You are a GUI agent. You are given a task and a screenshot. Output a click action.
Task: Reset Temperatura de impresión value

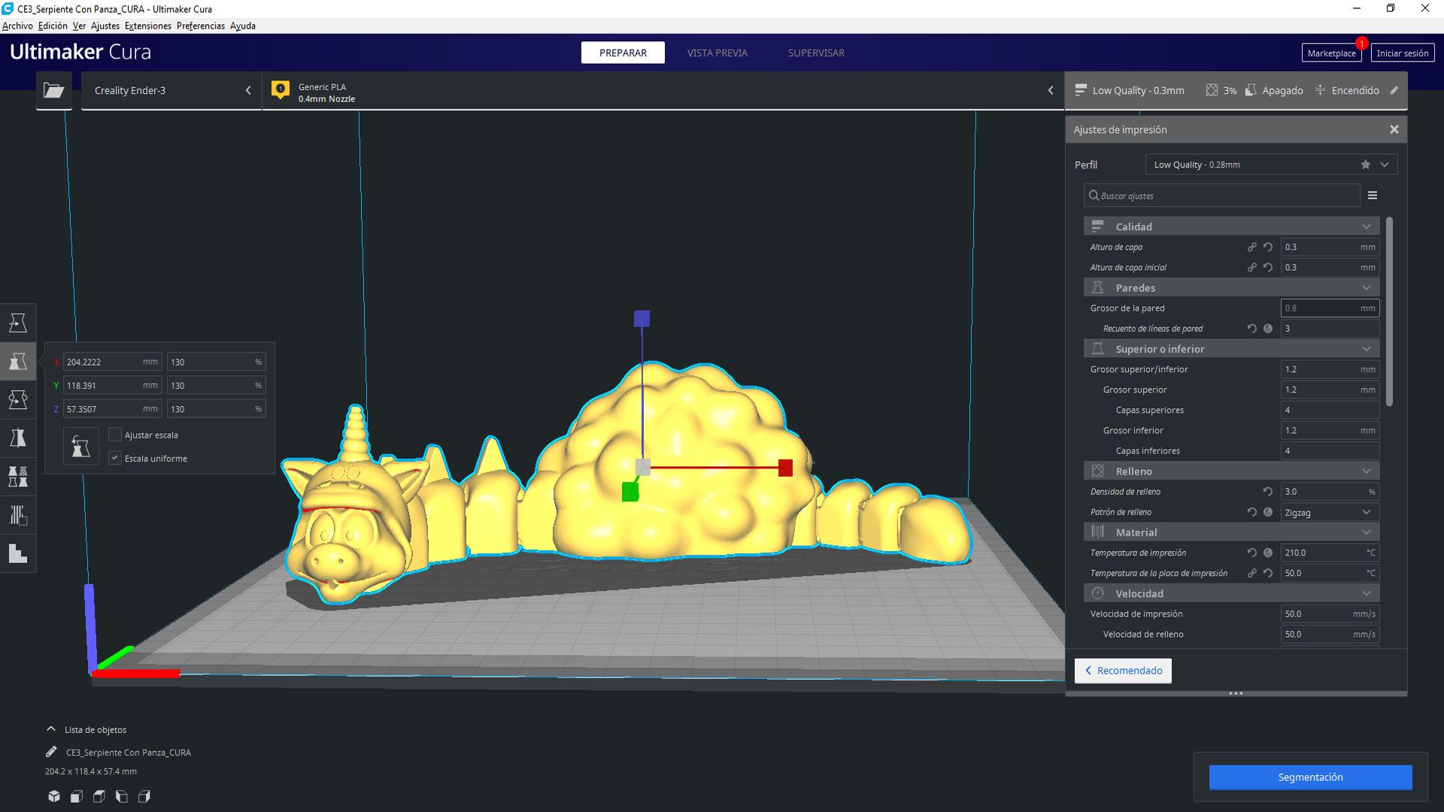coord(1252,553)
